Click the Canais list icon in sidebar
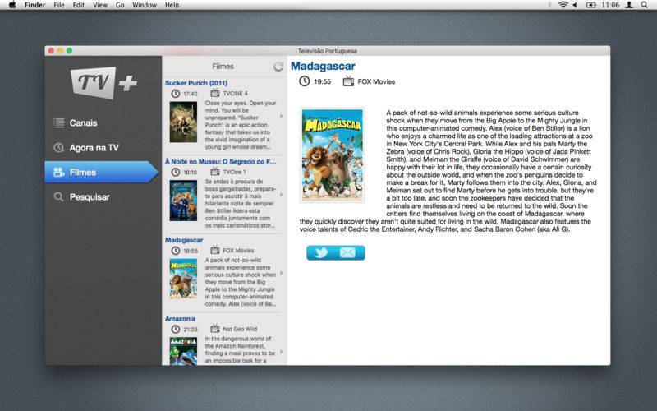 (x=59, y=122)
